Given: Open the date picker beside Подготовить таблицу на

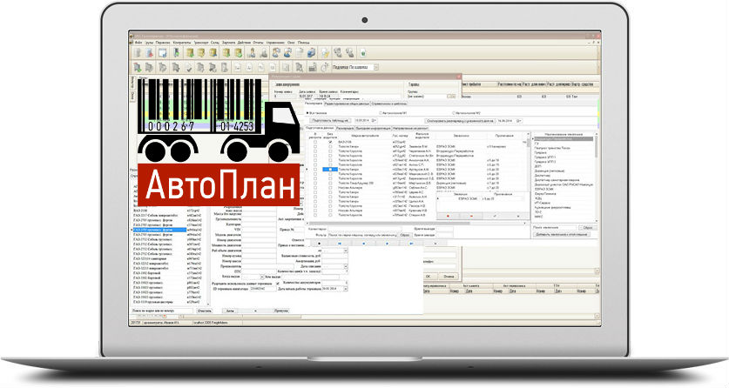Looking at the screenshot, I should (x=375, y=121).
